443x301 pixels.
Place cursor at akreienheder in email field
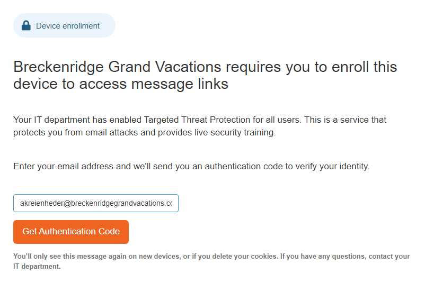(42, 203)
